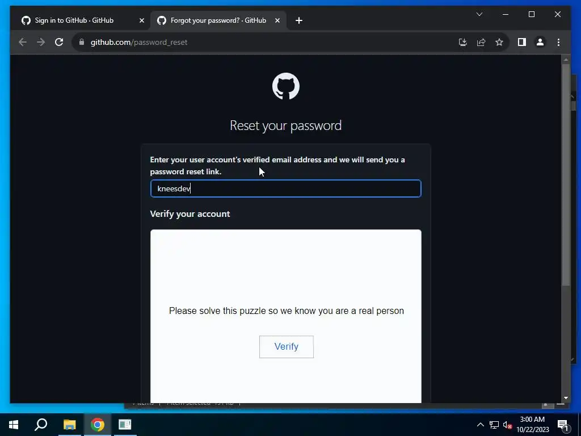Expand the tab search dropdown
Screen dimensions: 581x436
point(479,14)
